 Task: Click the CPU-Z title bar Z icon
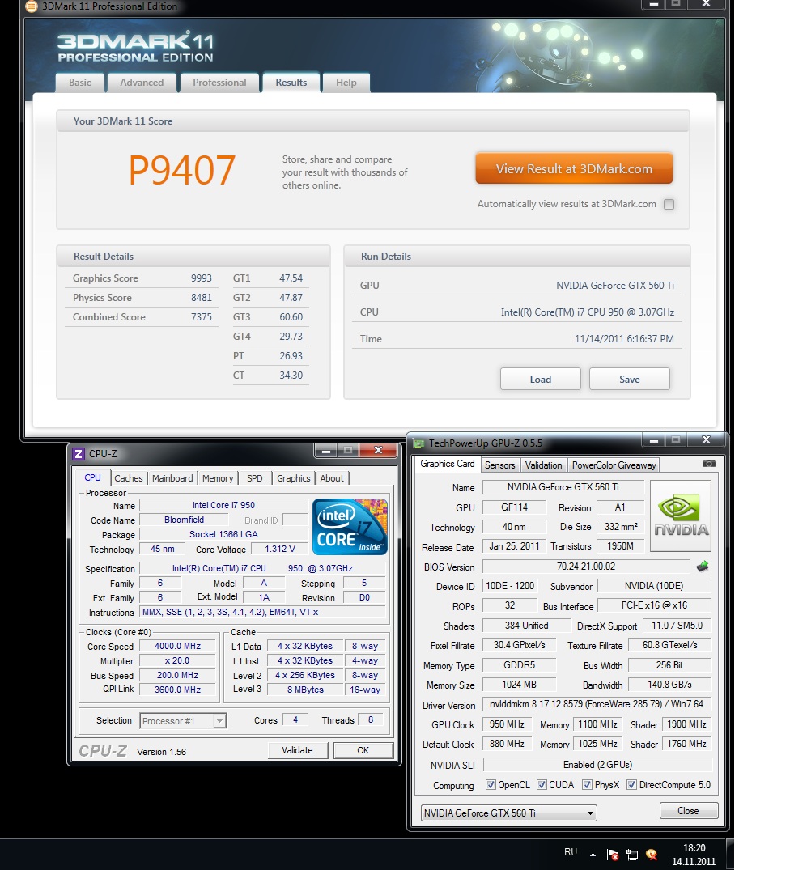(x=79, y=454)
